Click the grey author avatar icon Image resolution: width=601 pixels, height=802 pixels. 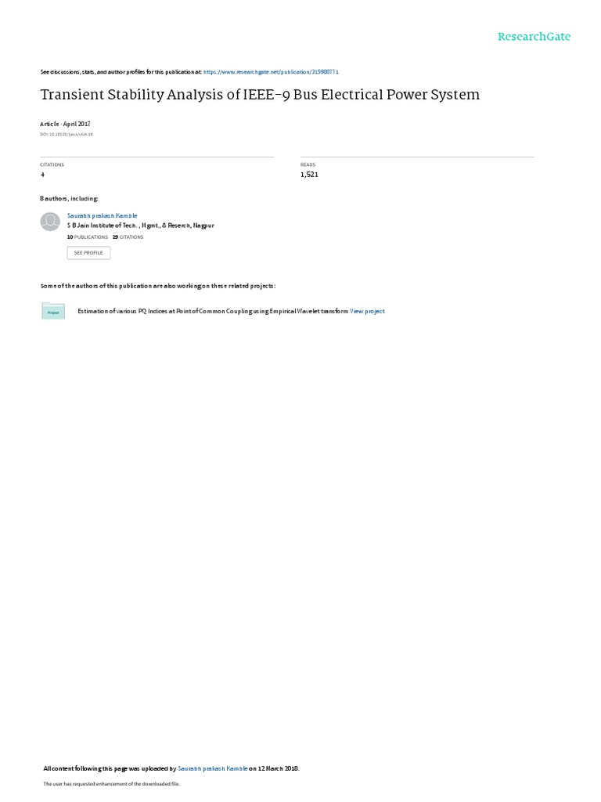[50, 222]
